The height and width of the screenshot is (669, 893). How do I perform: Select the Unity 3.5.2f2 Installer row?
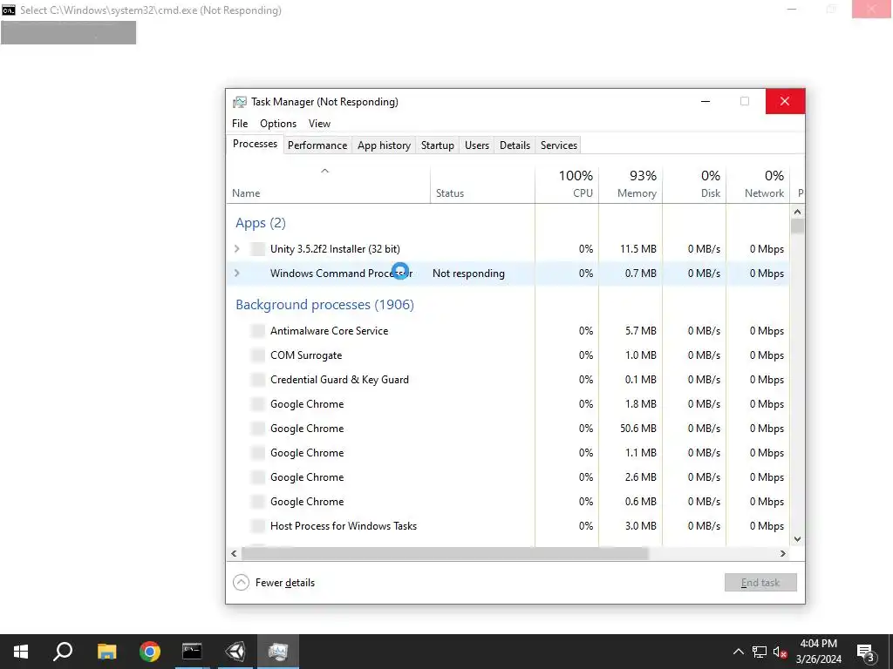tap(508, 248)
